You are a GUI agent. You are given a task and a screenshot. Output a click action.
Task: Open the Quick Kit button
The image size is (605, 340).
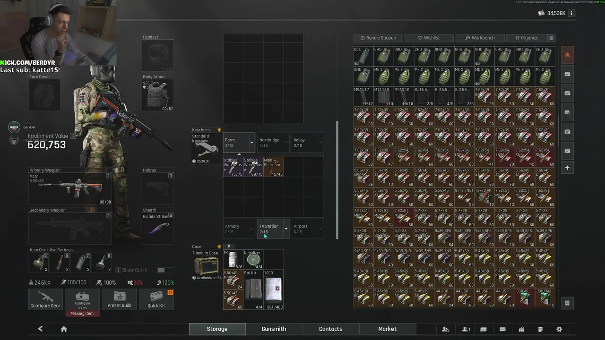coord(156,299)
